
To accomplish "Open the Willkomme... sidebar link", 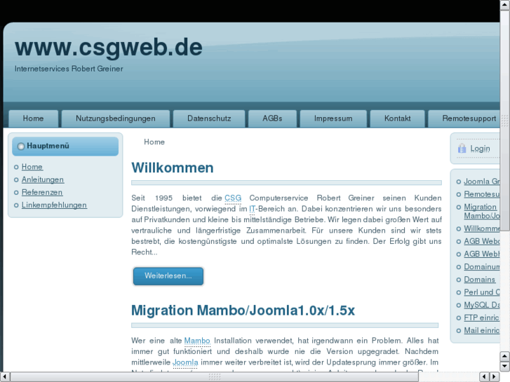I will tap(482, 228).
